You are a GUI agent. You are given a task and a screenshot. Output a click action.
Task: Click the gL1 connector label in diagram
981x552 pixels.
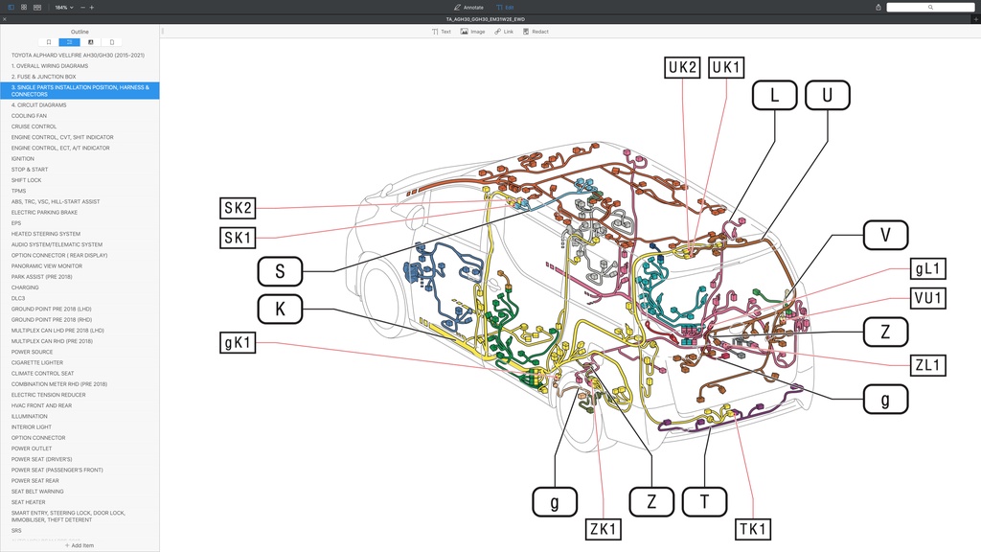click(x=927, y=268)
